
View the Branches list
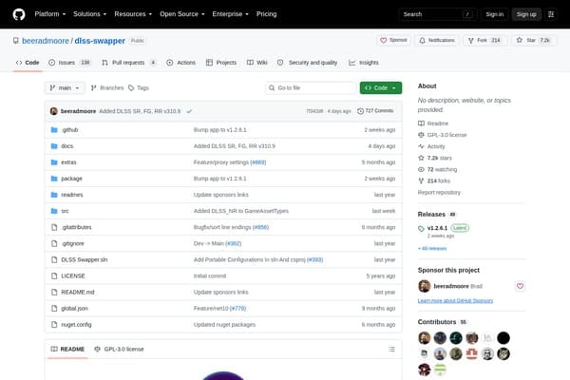tap(107, 87)
